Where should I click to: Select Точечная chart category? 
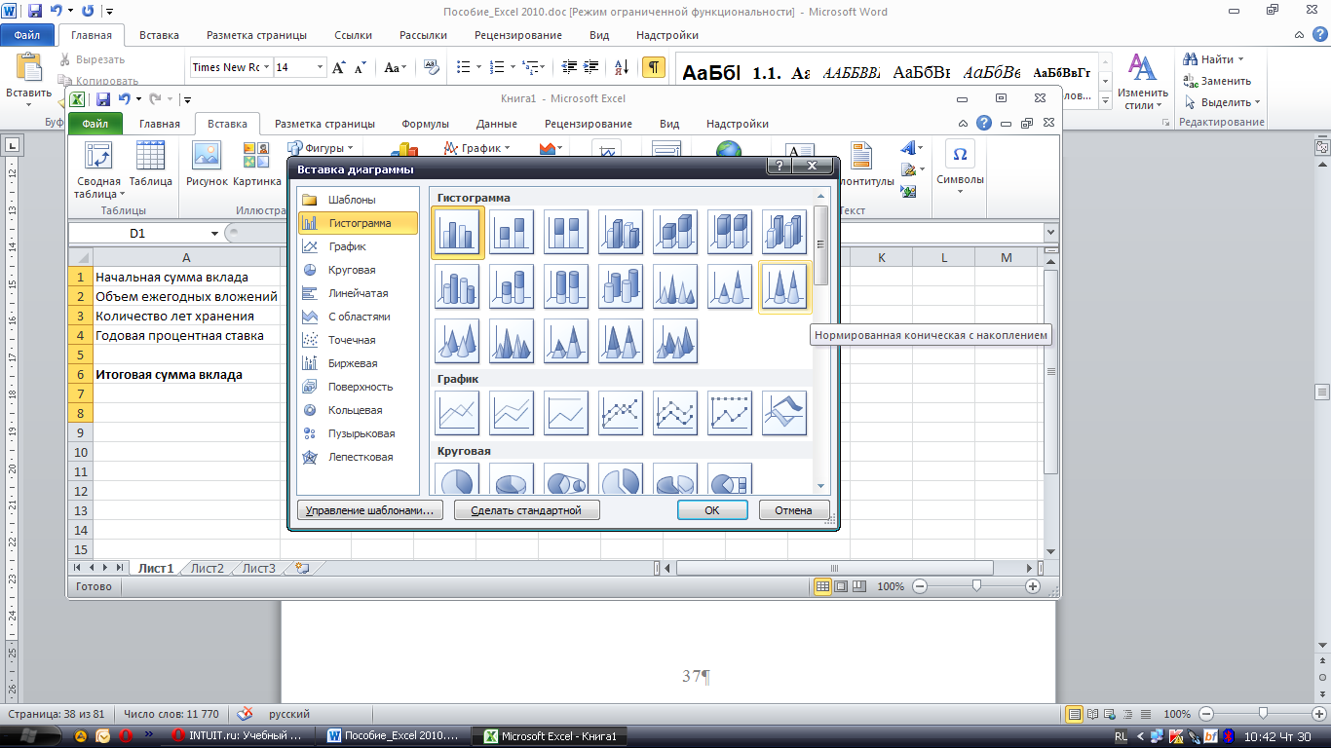pyautogui.click(x=358, y=340)
